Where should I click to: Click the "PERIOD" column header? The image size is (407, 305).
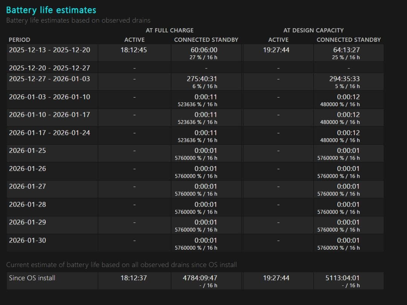click(x=20, y=40)
